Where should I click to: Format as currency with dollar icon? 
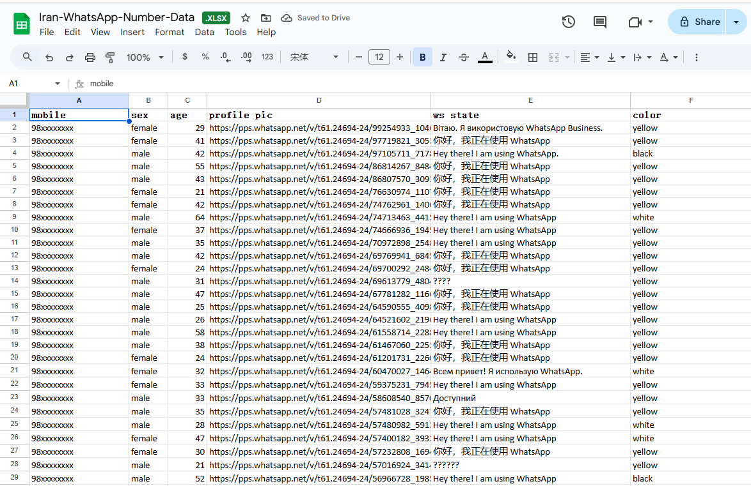(x=185, y=57)
